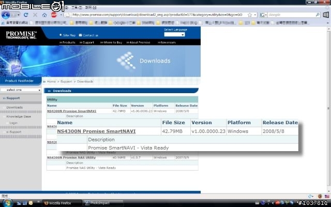Viewport: 331px width, 207px height.
Task: Click the Home breadcrumb link
Action: (x=51, y=82)
